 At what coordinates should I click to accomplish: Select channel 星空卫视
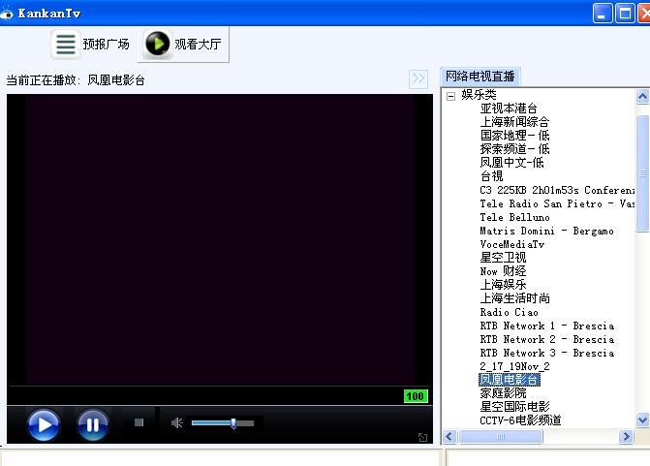(x=503, y=258)
